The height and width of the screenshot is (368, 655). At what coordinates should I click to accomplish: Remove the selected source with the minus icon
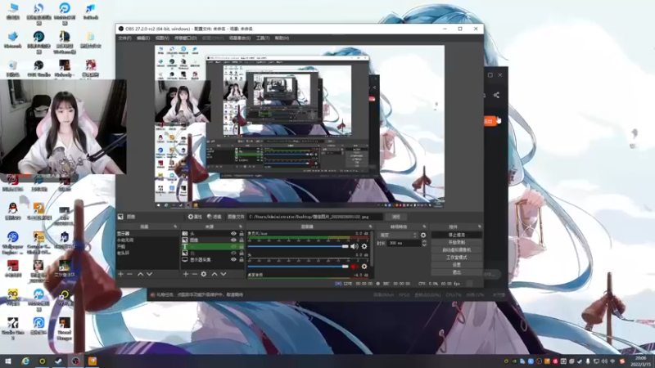click(x=195, y=274)
